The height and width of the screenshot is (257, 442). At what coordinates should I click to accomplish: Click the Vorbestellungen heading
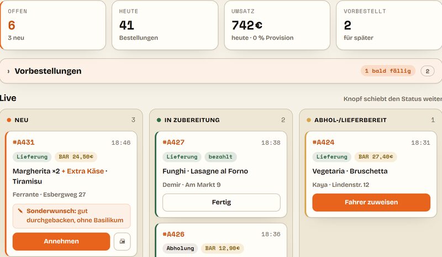point(48,71)
